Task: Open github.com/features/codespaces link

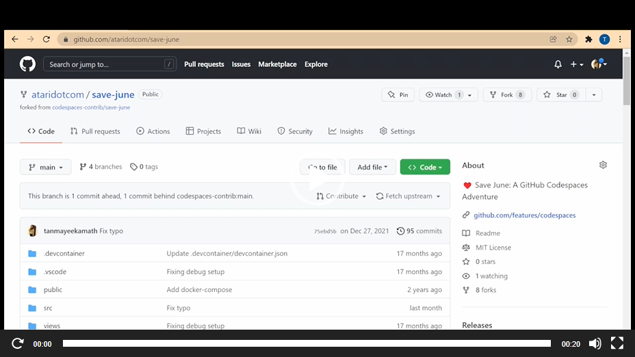Action: click(524, 215)
